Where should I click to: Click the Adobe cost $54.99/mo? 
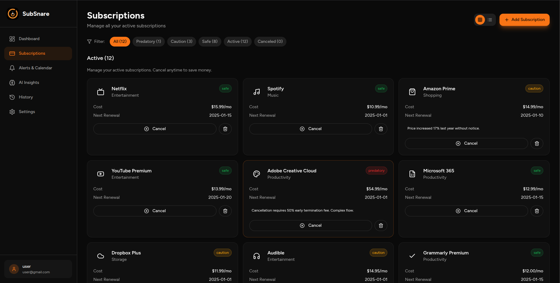coord(377,189)
